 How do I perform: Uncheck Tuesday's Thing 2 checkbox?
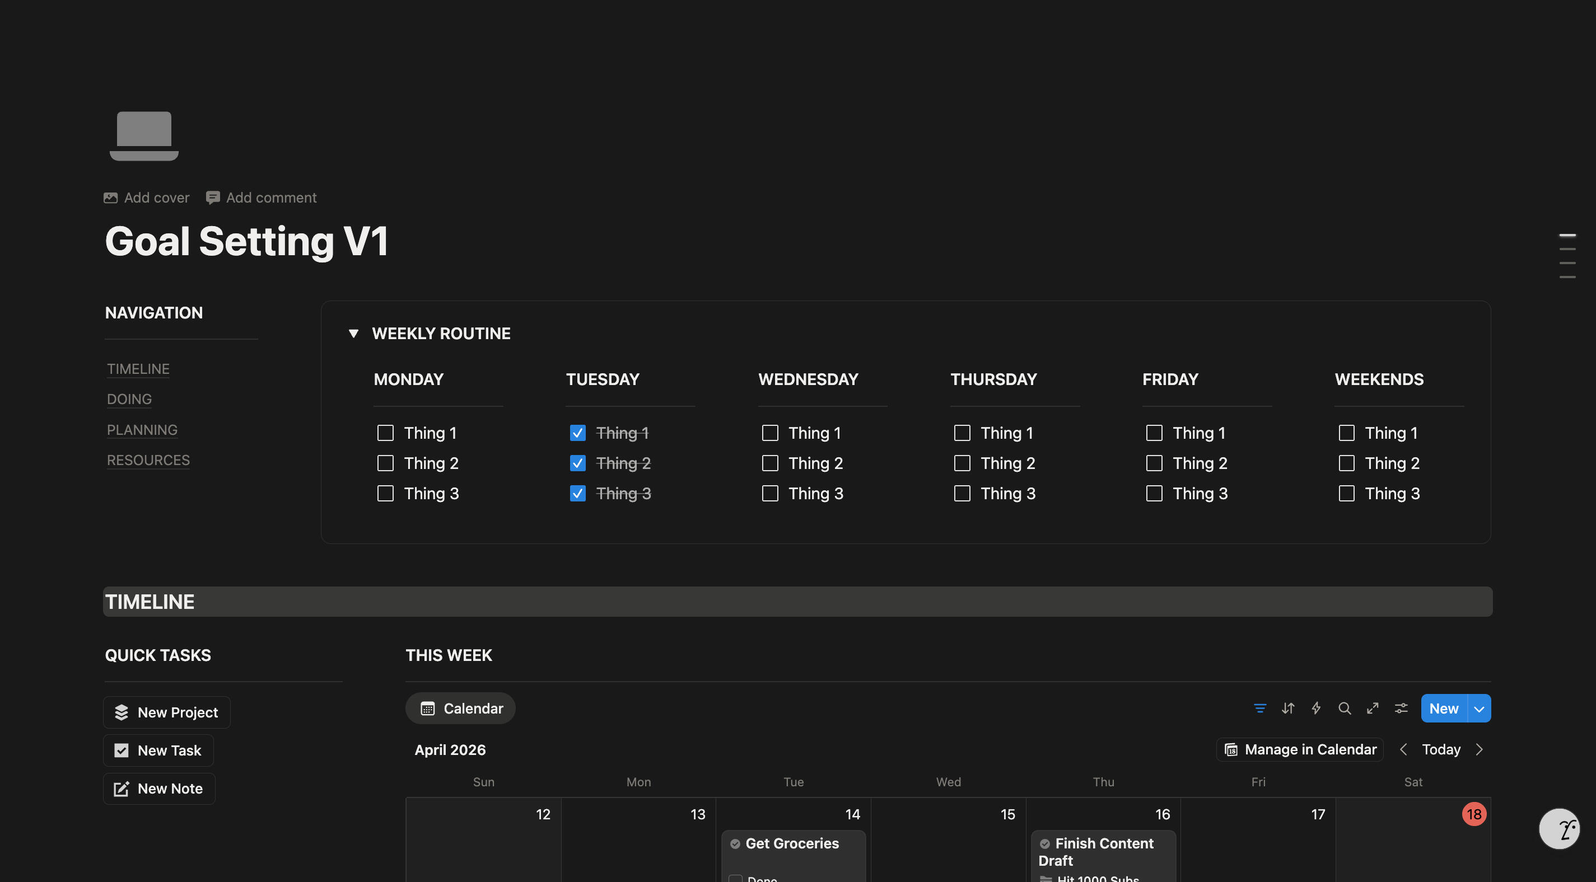[x=577, y=463]
